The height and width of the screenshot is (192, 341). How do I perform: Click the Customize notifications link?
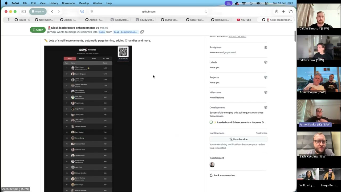261,133
